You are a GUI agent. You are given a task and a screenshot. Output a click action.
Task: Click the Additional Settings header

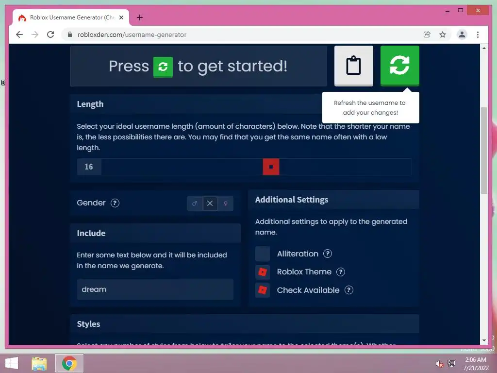[333, 200]
